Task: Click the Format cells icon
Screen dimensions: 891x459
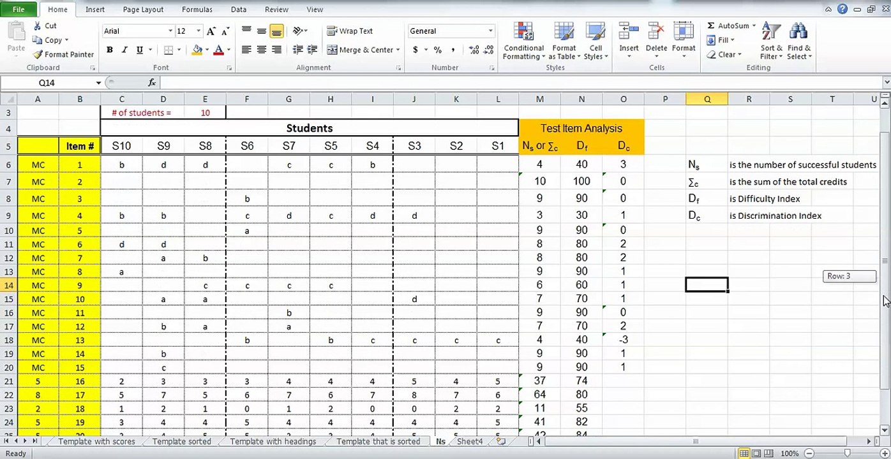Action: (x=684, y=32)
